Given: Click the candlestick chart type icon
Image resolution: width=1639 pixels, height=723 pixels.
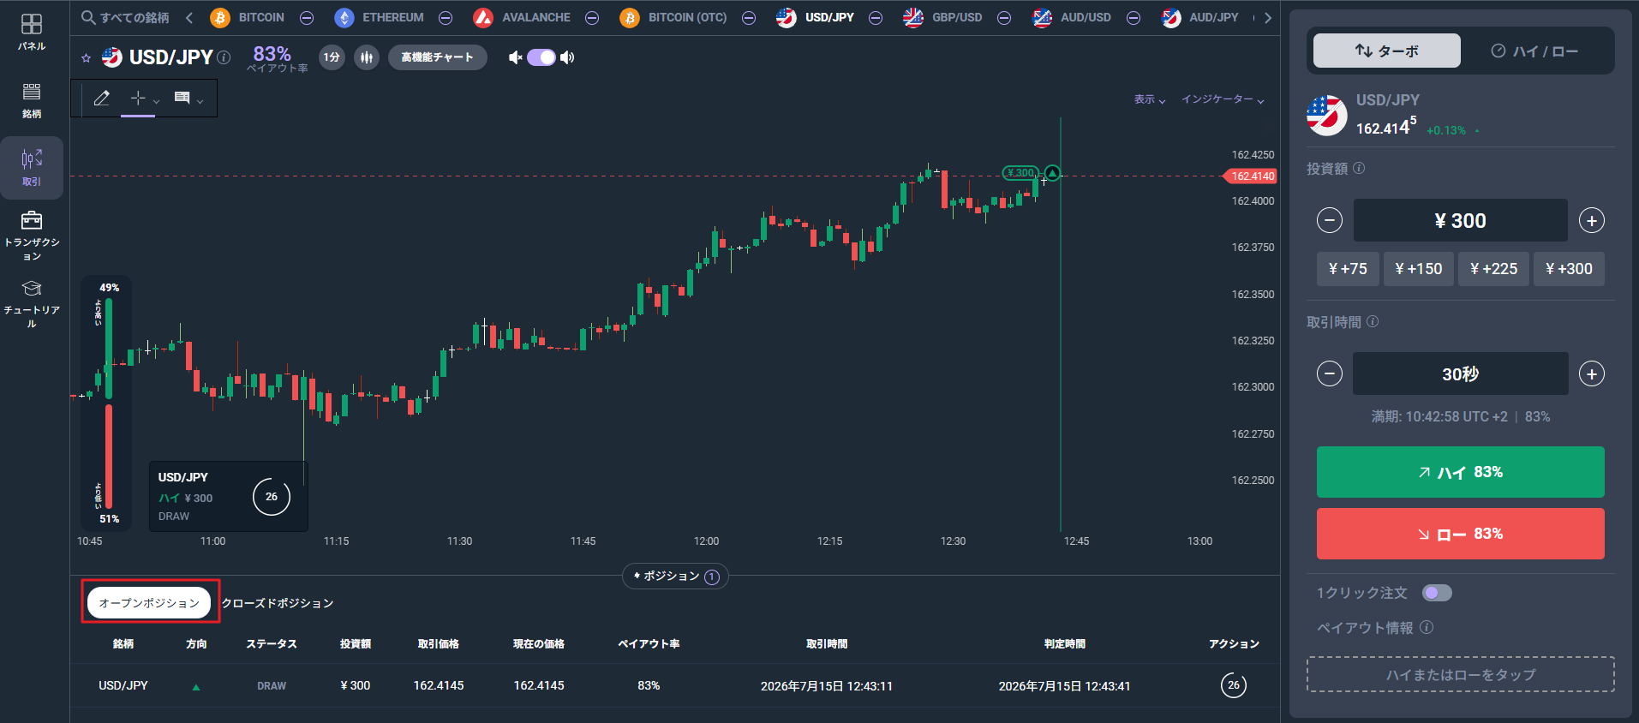Looking at the screenshot, I should (x=367, y=57).
